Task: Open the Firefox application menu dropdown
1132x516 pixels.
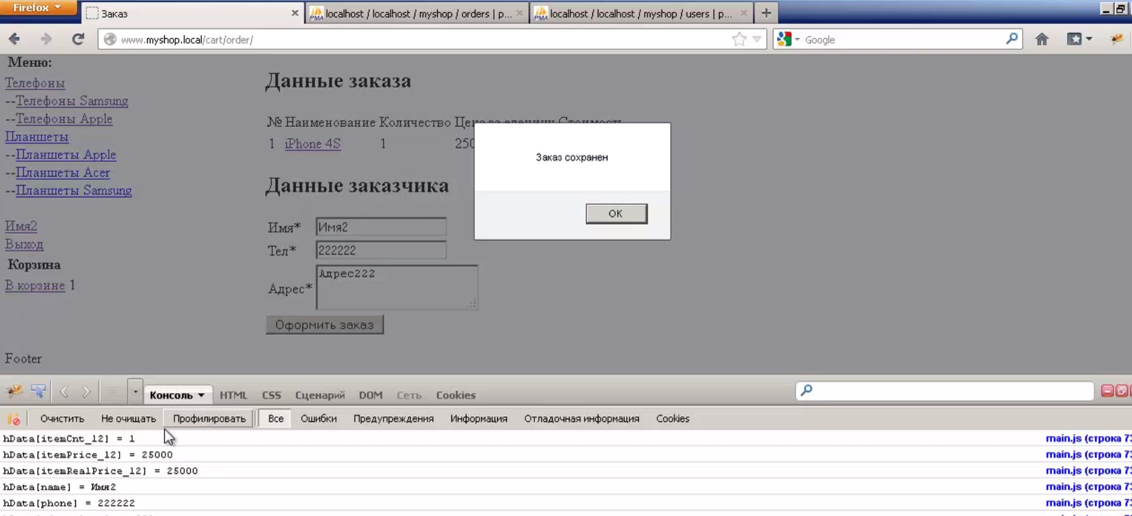Action: point(38,8)
